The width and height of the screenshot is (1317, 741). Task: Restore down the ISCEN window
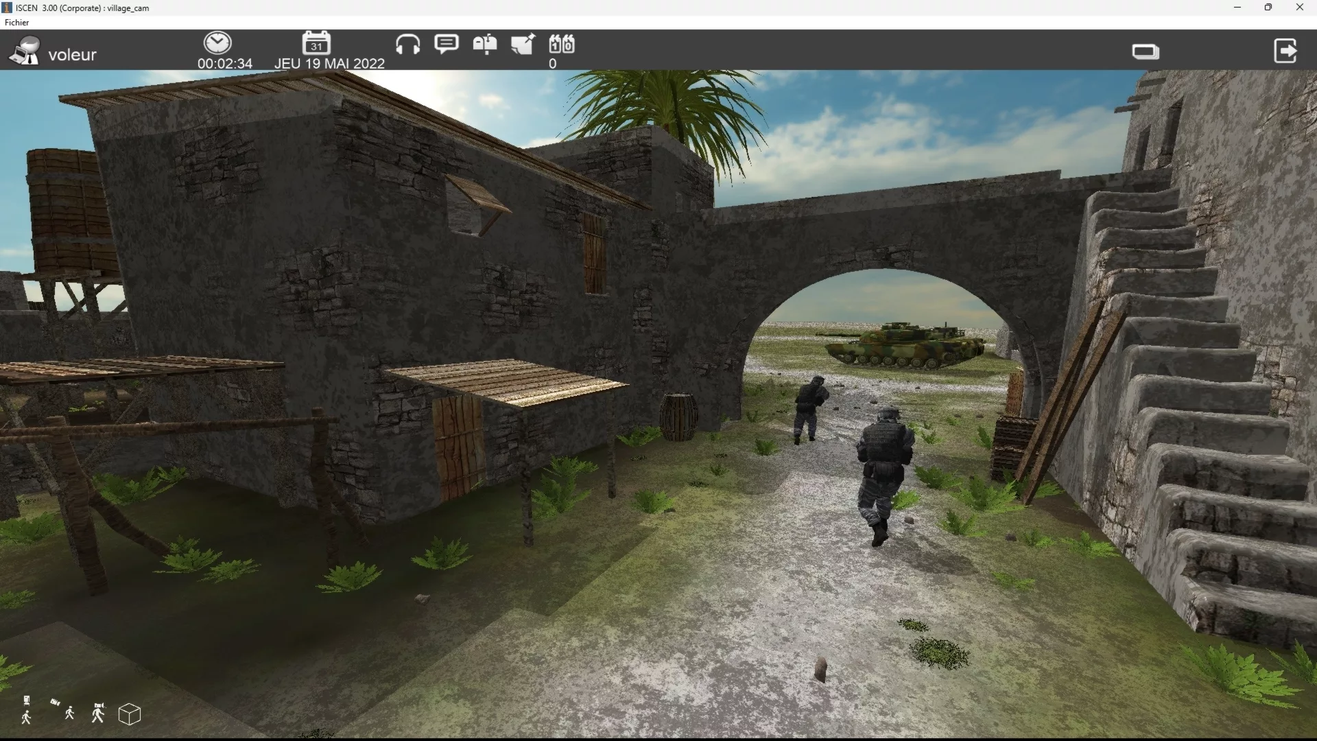(x=1268, y=8)
